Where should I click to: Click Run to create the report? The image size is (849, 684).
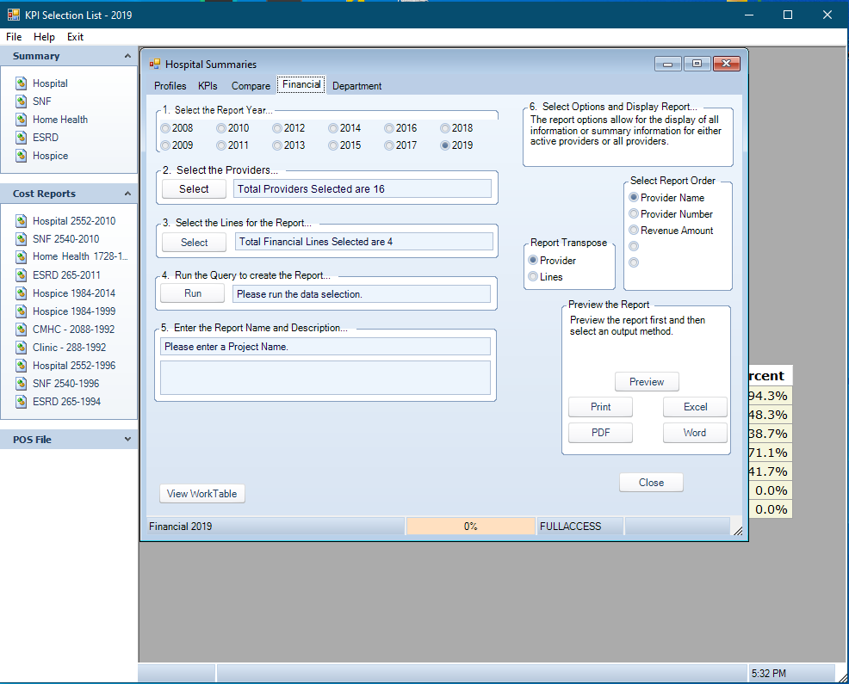click(x=191, y=293)
